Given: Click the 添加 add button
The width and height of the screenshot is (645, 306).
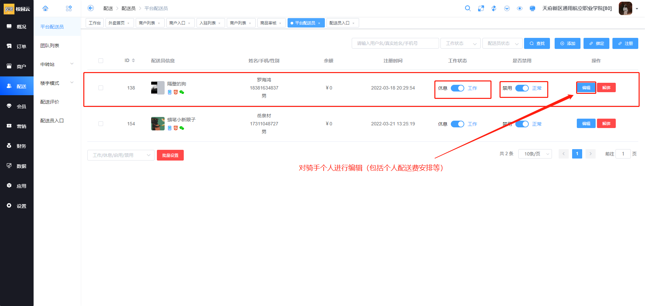Looking at the screenshot, I should click(x=567, y=43).
